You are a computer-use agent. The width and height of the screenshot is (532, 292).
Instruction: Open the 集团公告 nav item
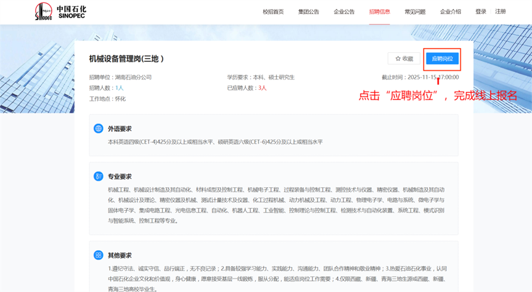[309, 12]
